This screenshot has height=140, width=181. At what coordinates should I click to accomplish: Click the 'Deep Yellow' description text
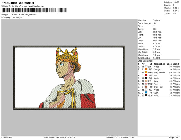tap(159, 72)
